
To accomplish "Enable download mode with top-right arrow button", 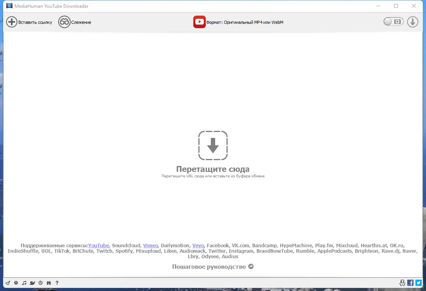I will pyautogui.click(x=412, y=21).
